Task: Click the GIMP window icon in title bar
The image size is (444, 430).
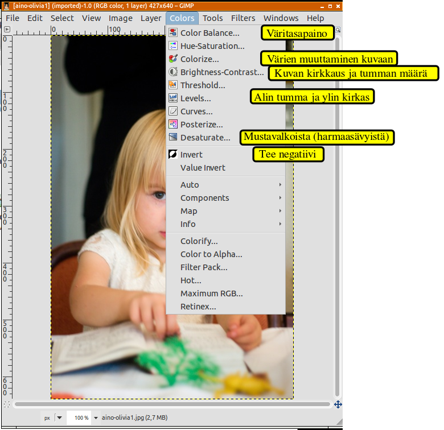Action: [6, 6]
